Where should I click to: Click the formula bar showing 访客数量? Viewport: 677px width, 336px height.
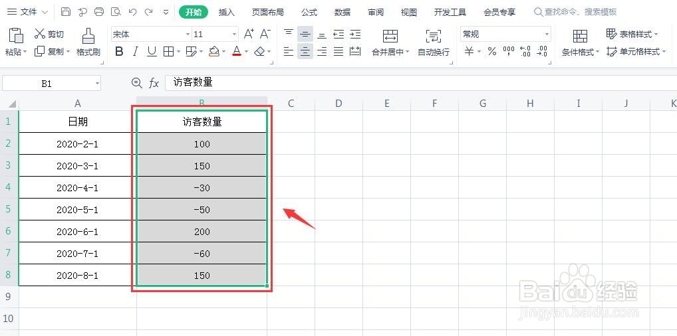[x=421, y=83]
